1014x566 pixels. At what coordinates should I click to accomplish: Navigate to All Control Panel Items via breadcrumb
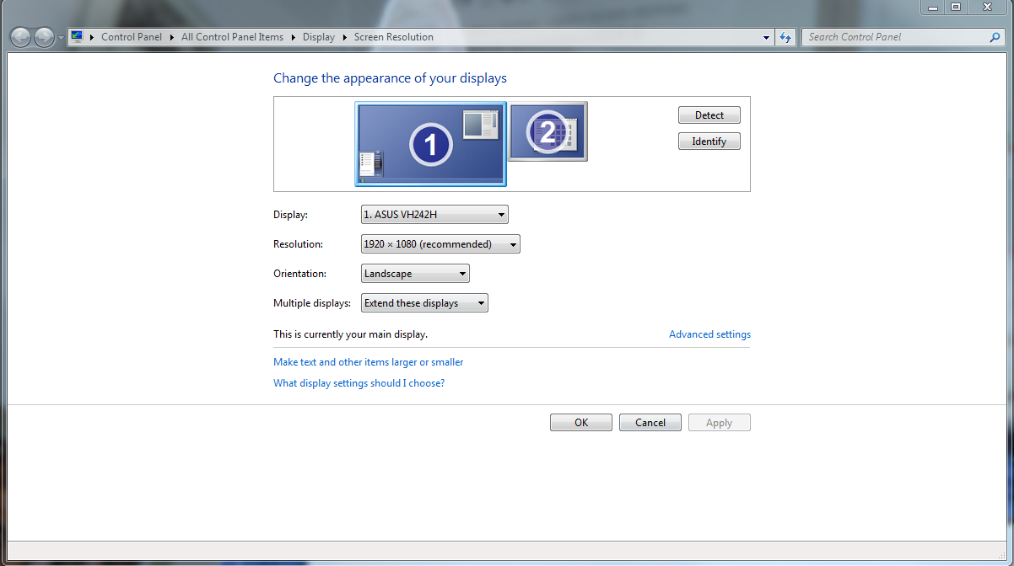[232, 36]
